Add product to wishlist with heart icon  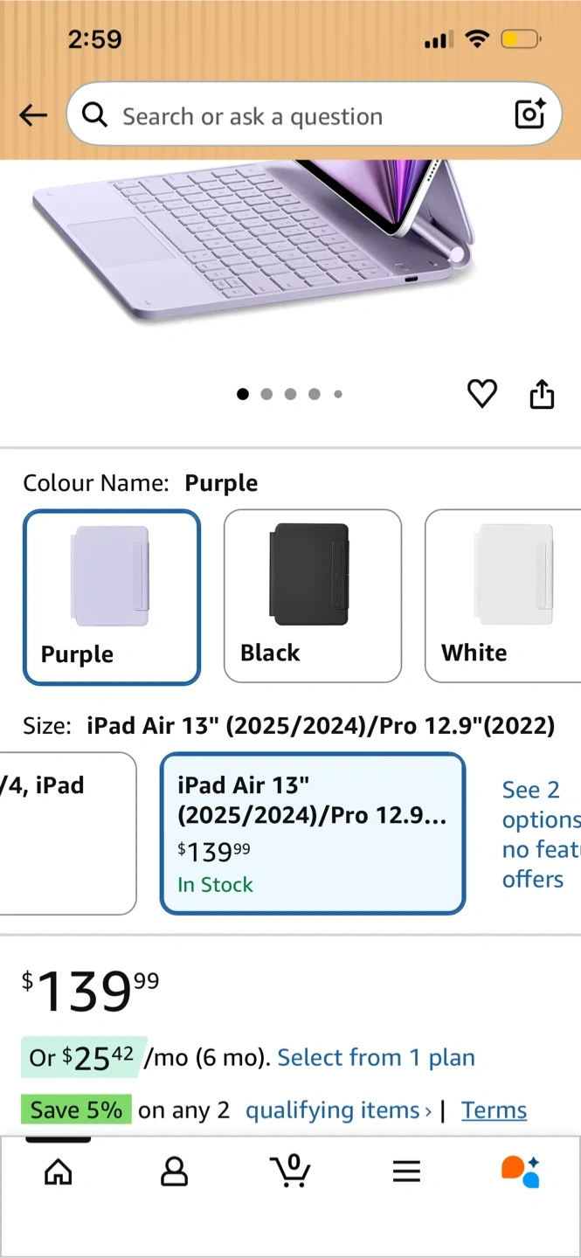[481, 394]
